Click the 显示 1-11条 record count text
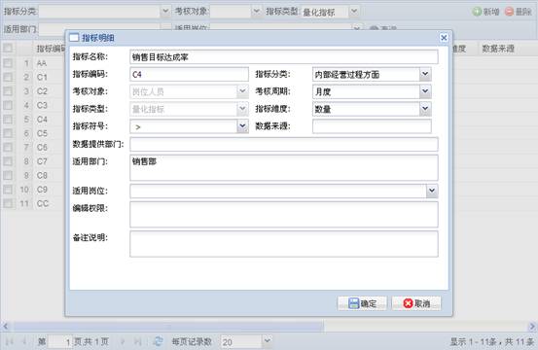Screen dimensions: 538x350 491,341
